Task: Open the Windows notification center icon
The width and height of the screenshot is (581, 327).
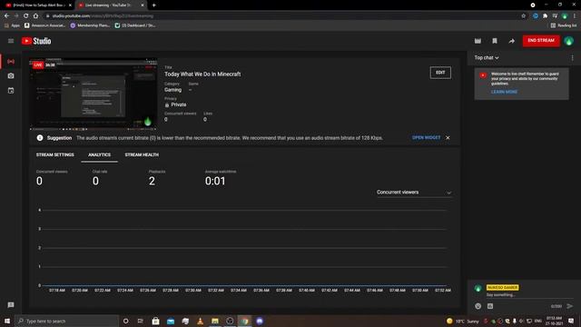Action: 571,321
